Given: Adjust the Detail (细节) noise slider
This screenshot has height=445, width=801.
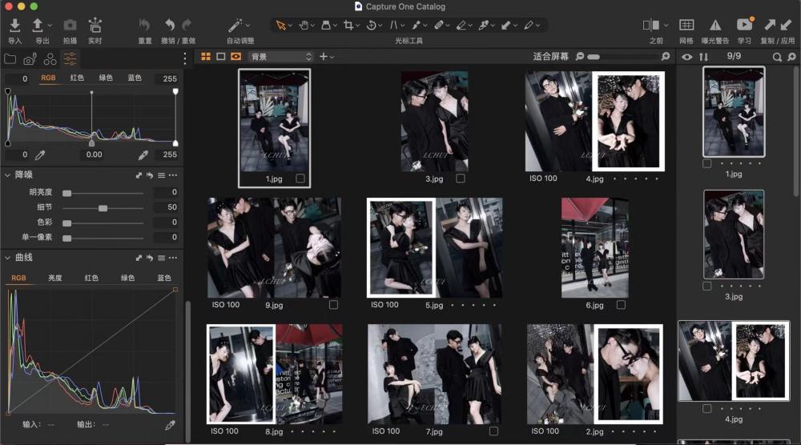Looking at the screenshot, I should [103, 208].
